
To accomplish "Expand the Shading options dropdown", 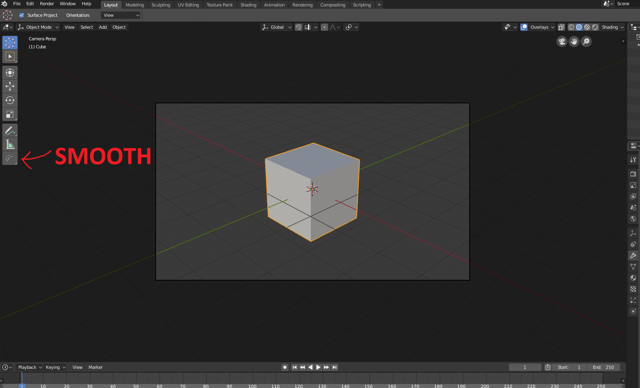I will 613,27.
